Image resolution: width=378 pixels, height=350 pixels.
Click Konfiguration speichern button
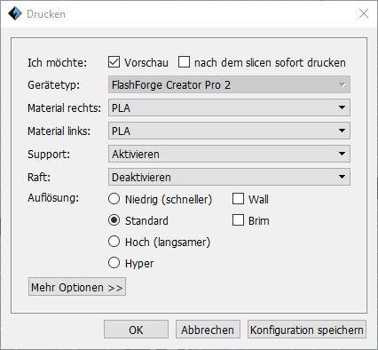(307, 330)
